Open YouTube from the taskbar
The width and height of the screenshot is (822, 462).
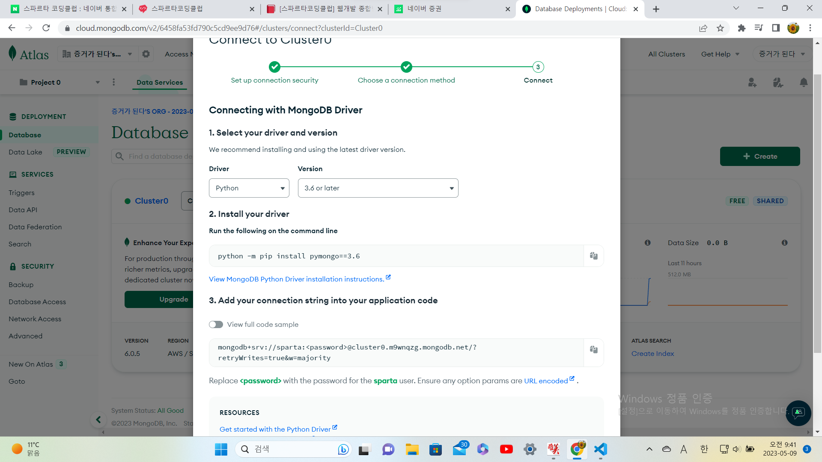(x=506, y=449)
